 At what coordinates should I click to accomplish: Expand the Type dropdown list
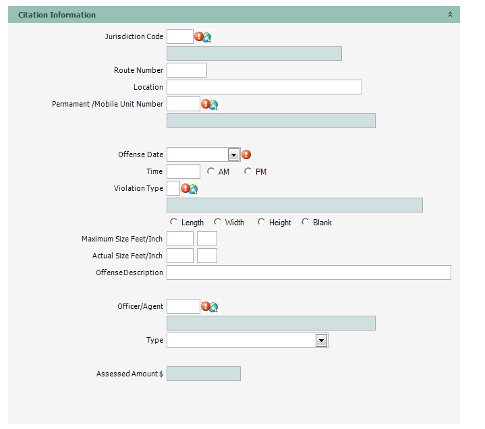[321, 341]
